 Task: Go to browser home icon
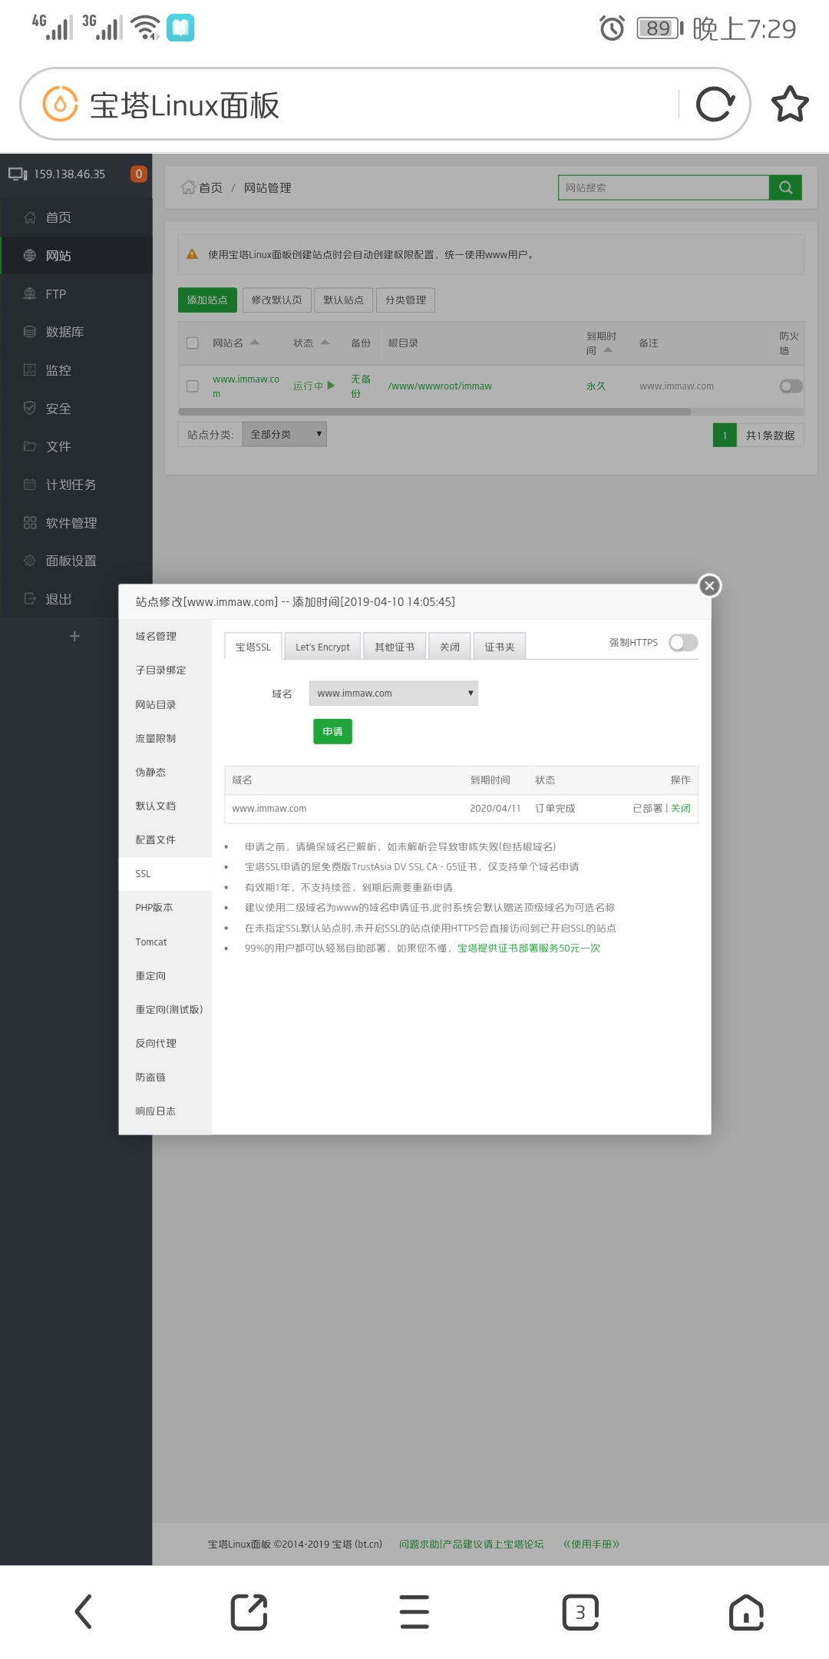(x=746, y=1611)
